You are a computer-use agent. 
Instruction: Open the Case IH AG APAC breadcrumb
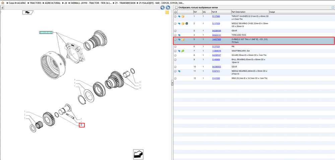point(17,3)
